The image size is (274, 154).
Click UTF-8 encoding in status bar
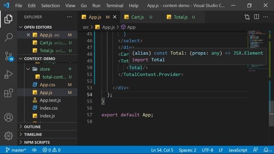coord(207,150)
